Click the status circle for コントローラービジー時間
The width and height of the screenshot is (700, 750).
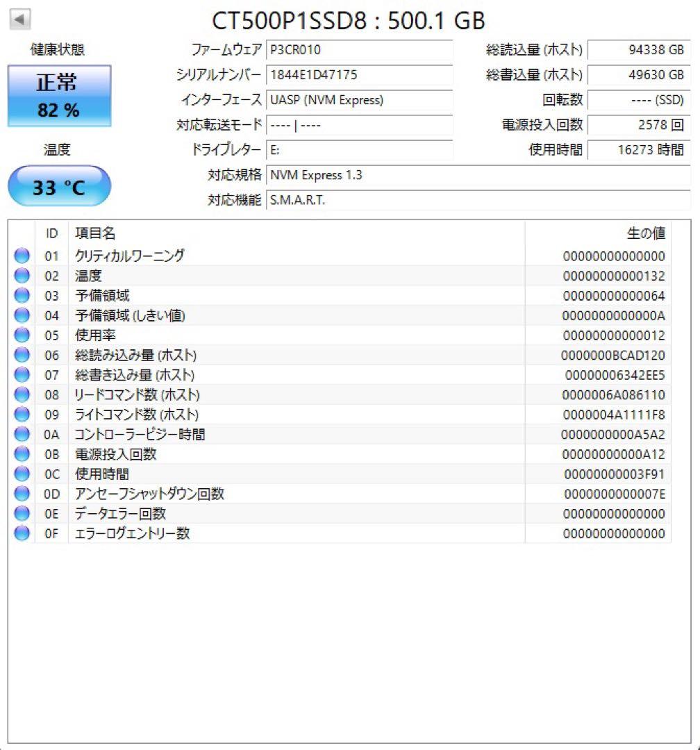[22, 434]
